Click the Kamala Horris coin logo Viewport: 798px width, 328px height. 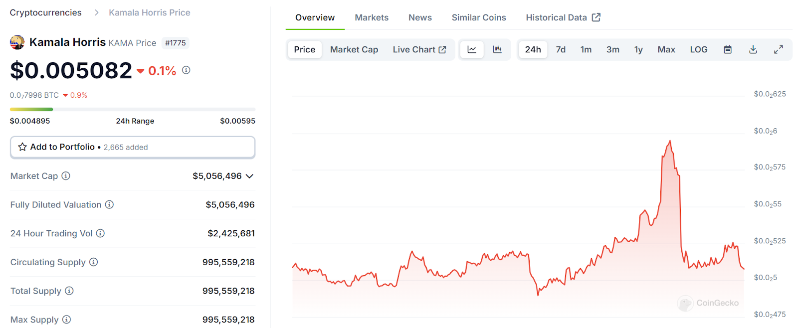point(17,42)
